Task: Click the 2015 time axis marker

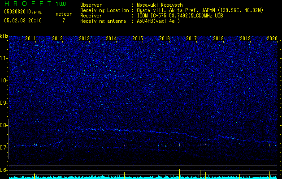Action: [138, 38]
